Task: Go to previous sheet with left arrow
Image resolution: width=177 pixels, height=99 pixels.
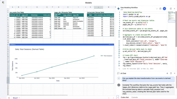Action: [109, 98]
